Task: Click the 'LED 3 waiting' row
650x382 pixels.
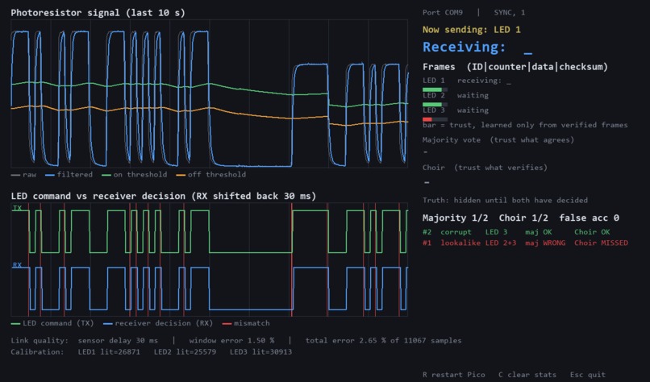Action: pyautogui.click(x=456, y=110)
